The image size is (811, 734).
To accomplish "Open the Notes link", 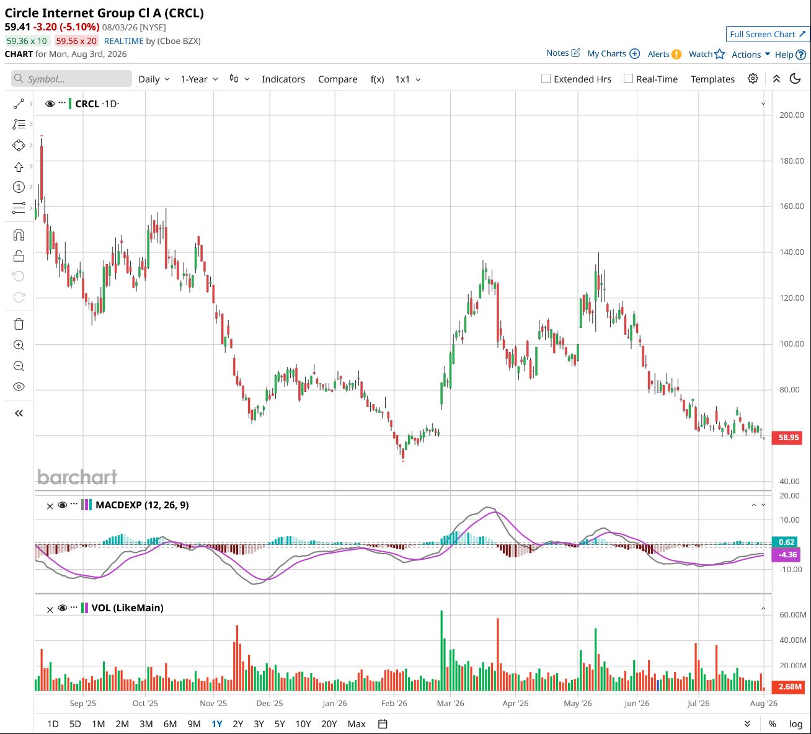I will [x=557, y=53].
